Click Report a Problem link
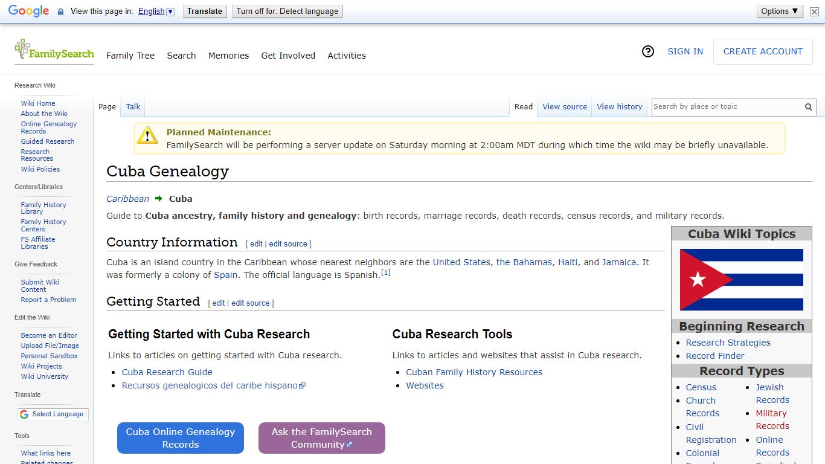This screenshot has height=464, width=825. [x=48, y=300]
